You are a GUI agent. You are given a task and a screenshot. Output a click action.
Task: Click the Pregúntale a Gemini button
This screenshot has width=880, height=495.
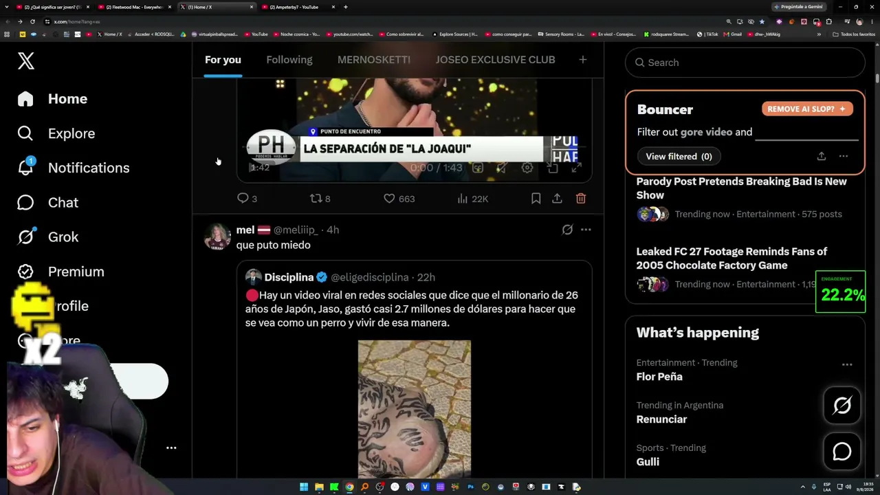pyautogui.click(x=797, y=7)
